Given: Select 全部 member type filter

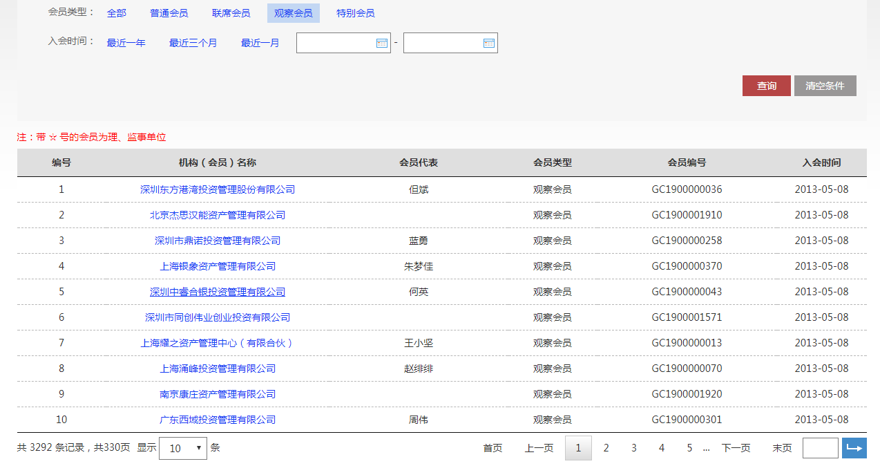Looking at the screenshot, I should pos(117,13).
